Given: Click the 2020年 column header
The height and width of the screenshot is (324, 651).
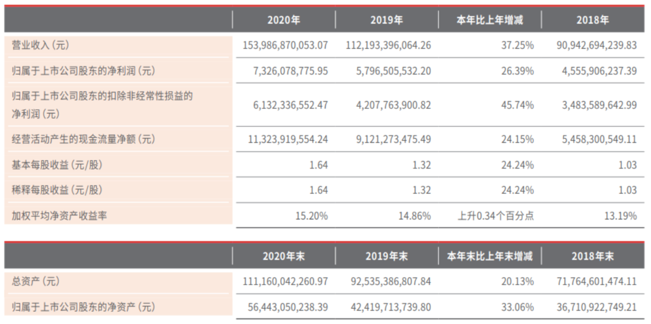Looking at the screenshot, I should coord(284,20).
